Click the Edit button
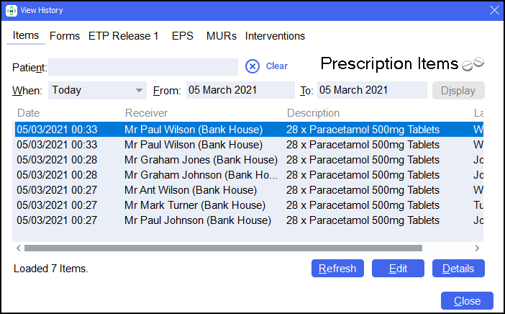The width and height of the screenshot is (505, 314). pyautogui.click(x=398, y=269)
